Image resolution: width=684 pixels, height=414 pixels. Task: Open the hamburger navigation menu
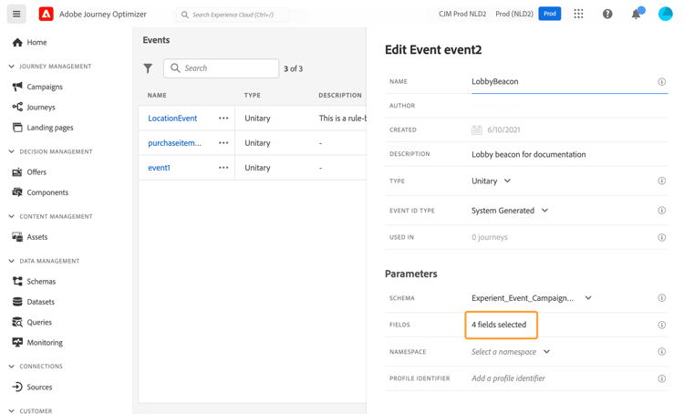click(16, 14)
